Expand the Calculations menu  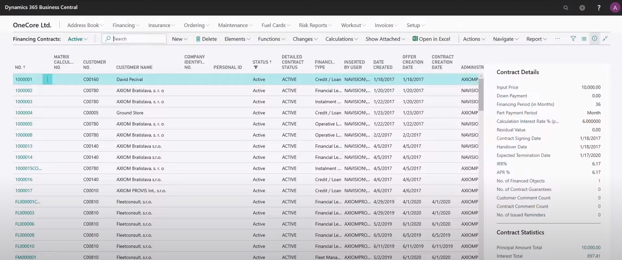[342, 39]
